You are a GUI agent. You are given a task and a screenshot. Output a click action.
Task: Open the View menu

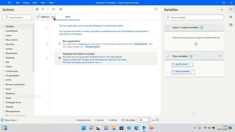pyautogui.click(x=43, y=3)
